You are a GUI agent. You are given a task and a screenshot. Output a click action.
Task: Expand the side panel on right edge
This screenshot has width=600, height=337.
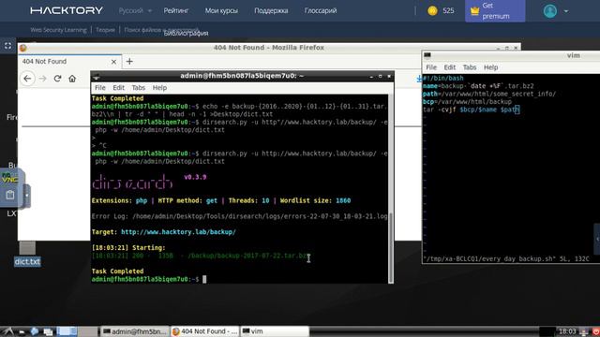[x=597, y=240]
